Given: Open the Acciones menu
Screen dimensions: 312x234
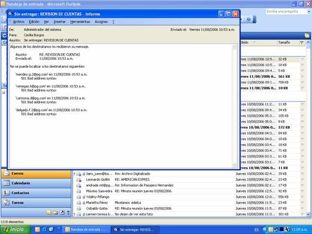Looking at the screenshot, I should (x=101, y=22).
